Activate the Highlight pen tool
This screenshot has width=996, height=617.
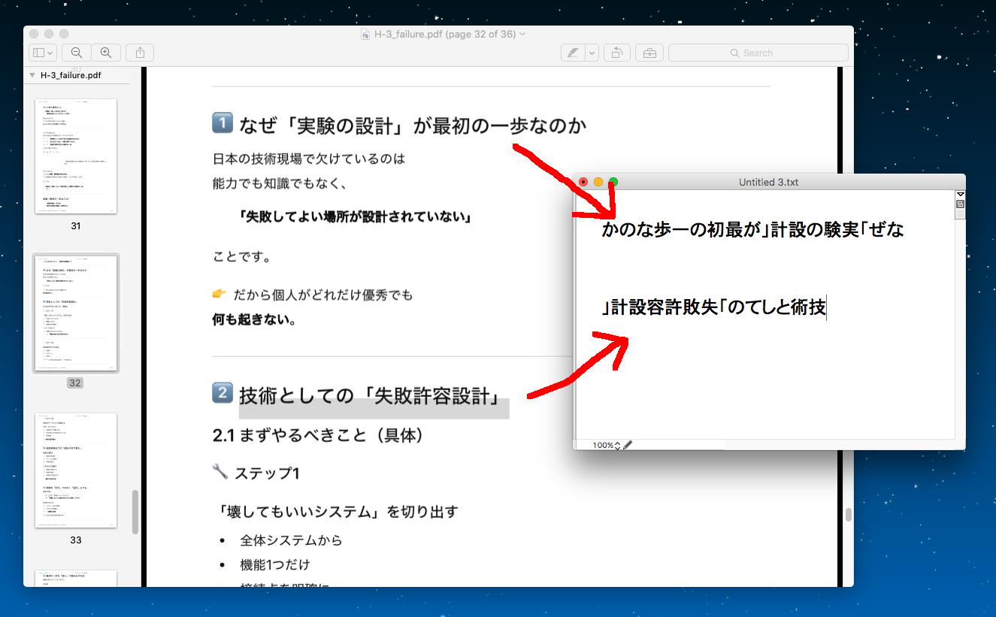pyautogui.click(x=573, y=53)
